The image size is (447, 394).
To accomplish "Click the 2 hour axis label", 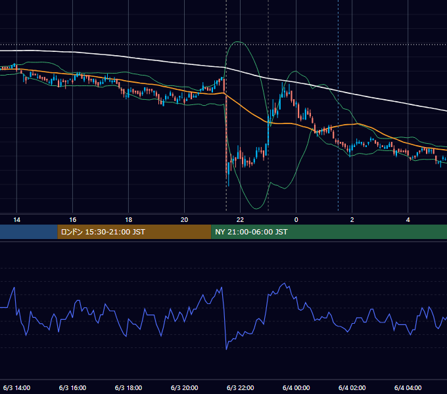I will 352,219.
